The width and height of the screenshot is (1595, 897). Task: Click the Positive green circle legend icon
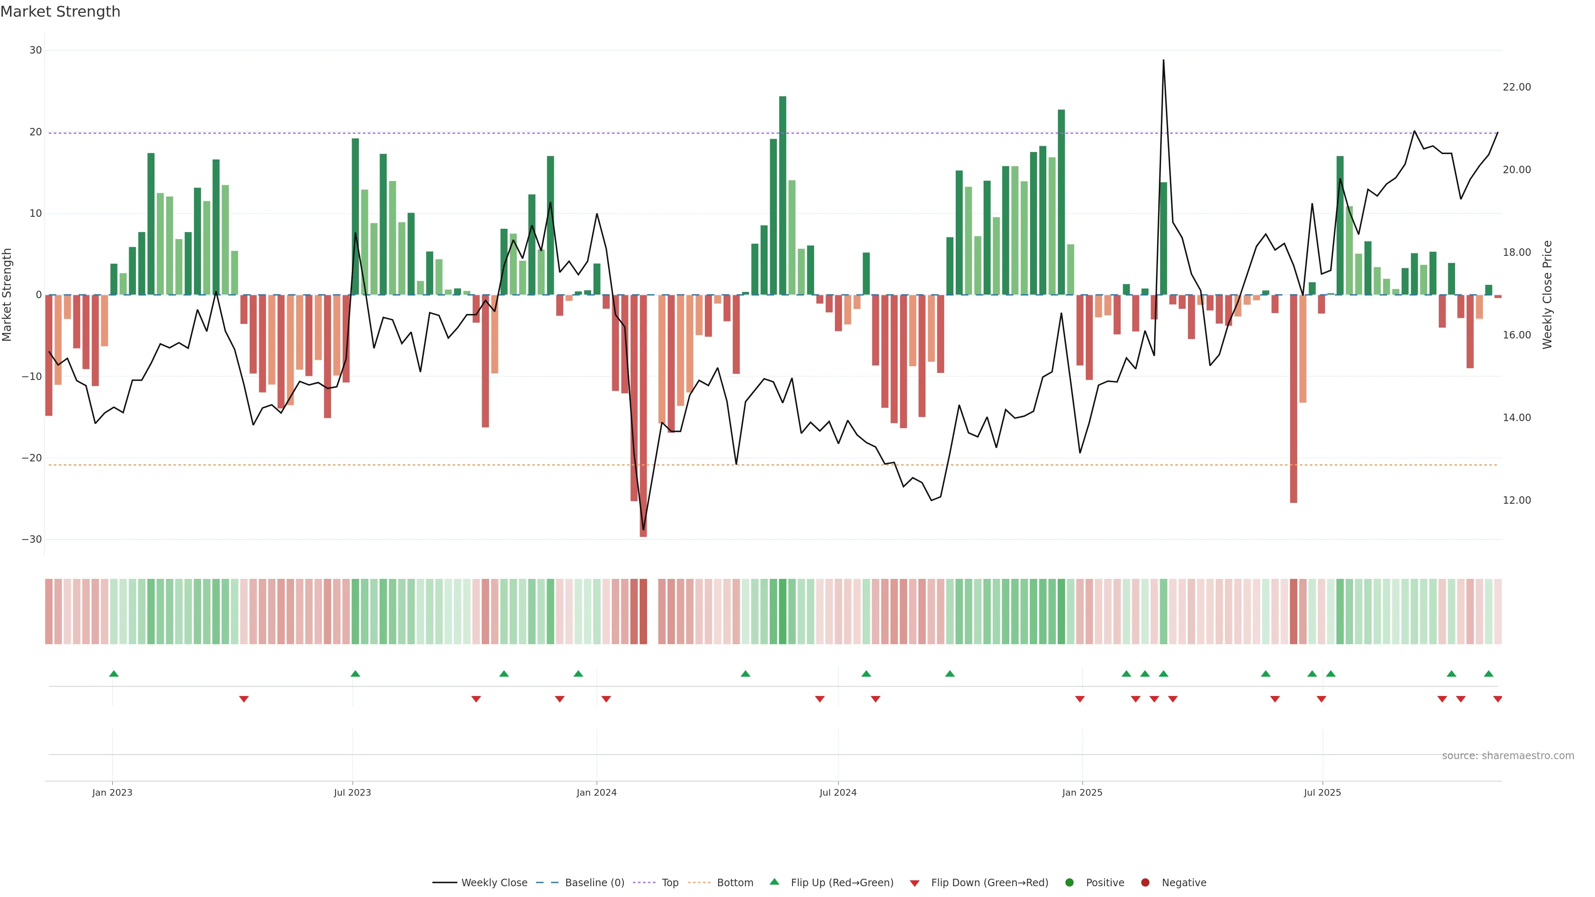1069,883
